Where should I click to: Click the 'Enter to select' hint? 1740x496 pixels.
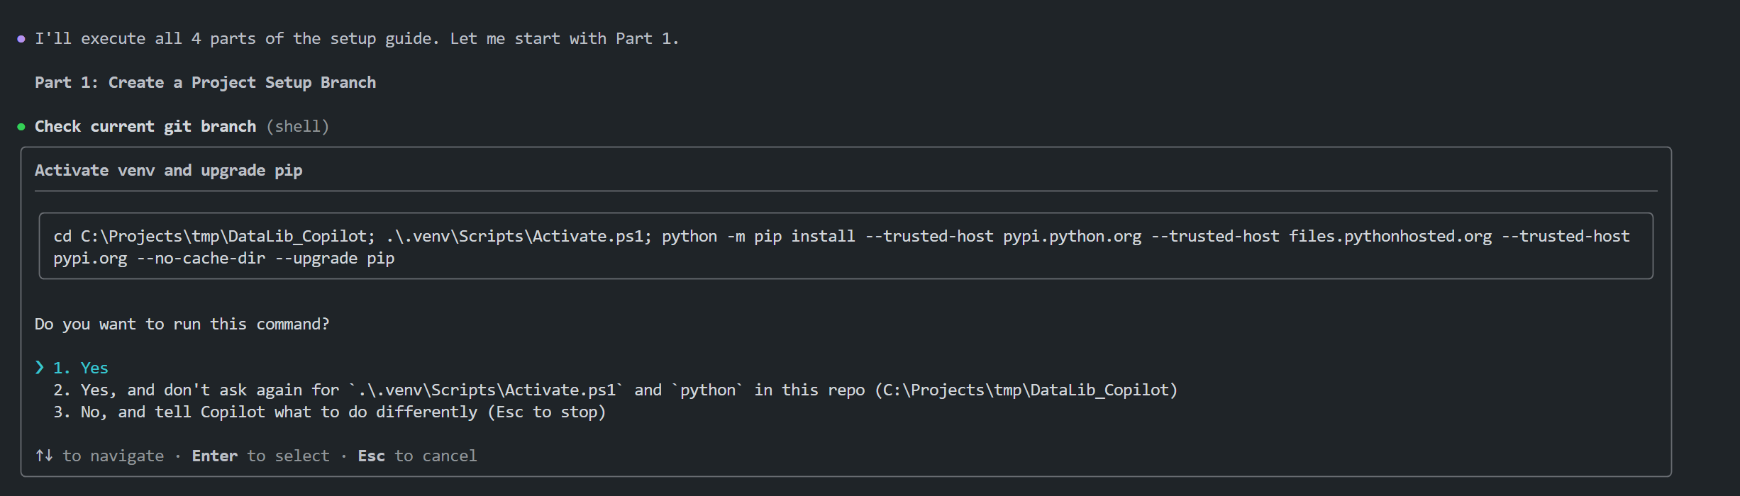(x=261, y=456)
